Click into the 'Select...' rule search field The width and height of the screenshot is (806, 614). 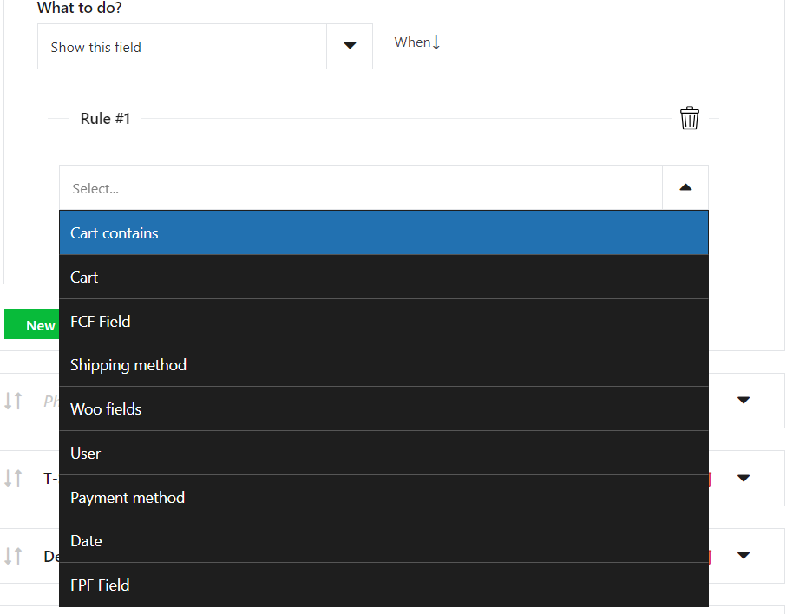[x=361, y=188]
